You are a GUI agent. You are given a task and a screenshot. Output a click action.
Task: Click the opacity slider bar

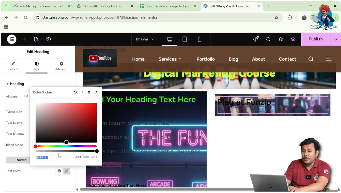66,151
